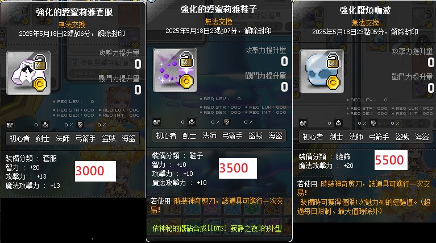The image size is (436, 243).
Task: Click the upgrade slot icon in shoes tooltip
Action: tap(192, 122)
